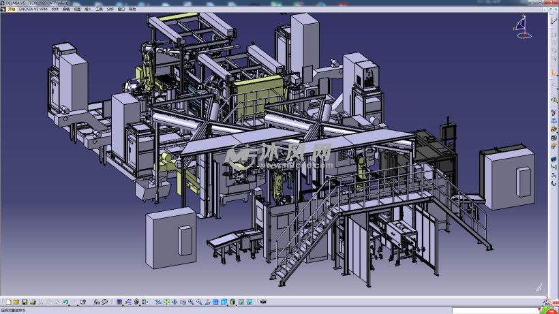This screenshot has width=559, height=314.
Task: Click the Zoom In magnifier icon
Action: 191,302
